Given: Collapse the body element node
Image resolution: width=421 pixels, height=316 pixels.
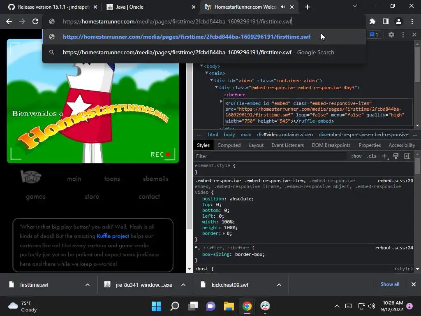Looking at the screenshot, I should pos(201,66).
